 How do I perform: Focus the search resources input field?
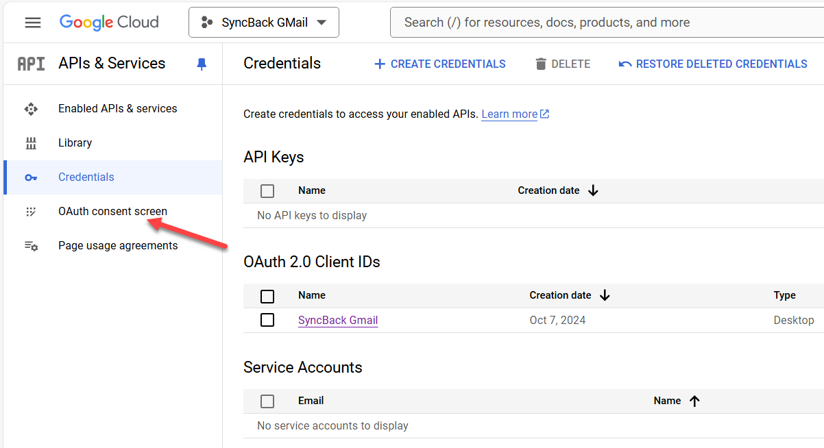pos(607,23)
